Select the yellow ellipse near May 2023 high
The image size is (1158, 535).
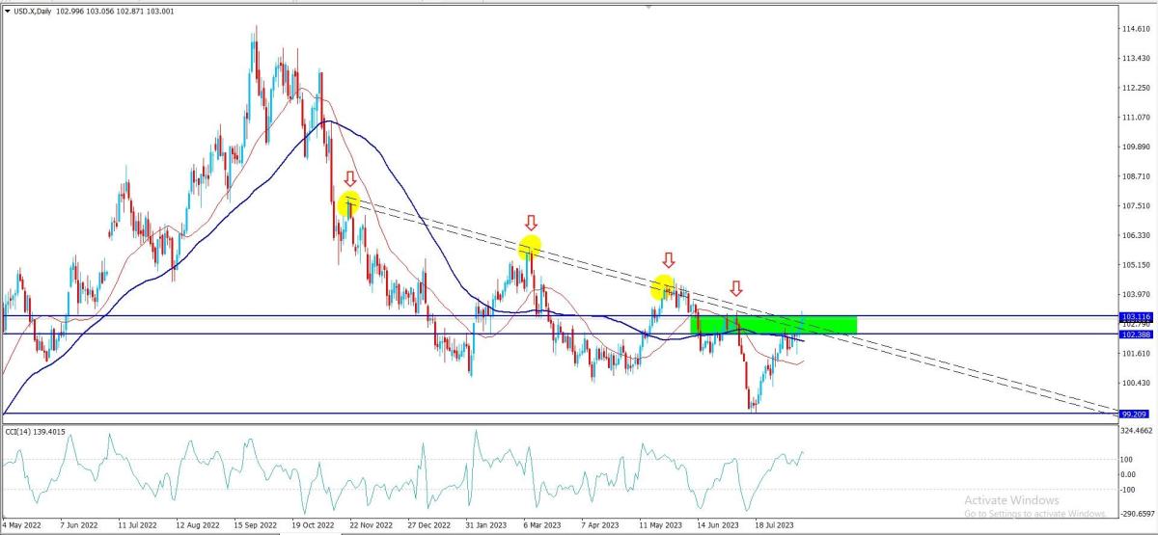point(662,286)
